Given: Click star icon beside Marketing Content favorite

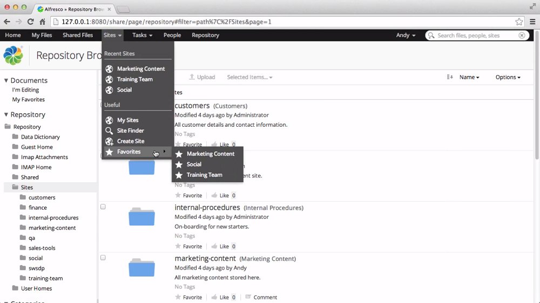Looking at the screenshot, I should coord(179,154).
